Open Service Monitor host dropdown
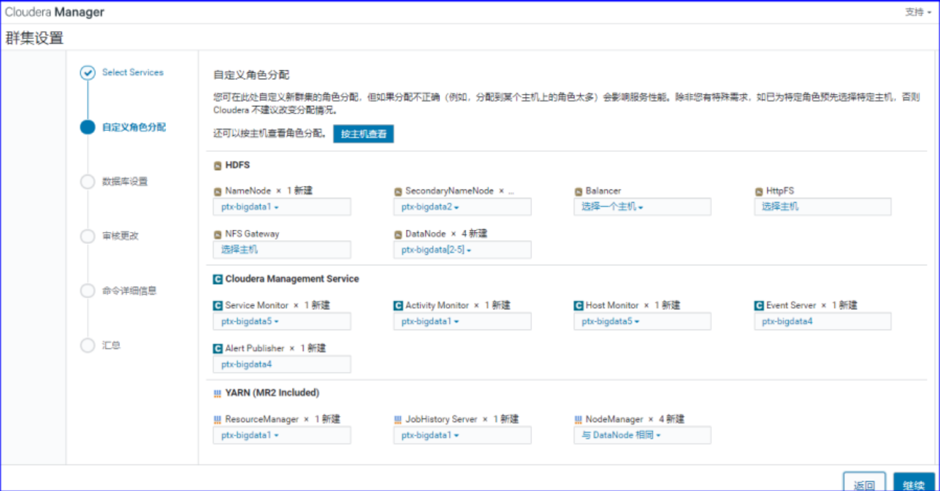 tap(282, 321)
